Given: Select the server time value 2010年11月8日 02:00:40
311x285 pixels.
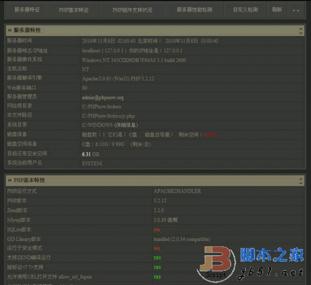Looking at the screenshot, I should click(x=108, y=41).
